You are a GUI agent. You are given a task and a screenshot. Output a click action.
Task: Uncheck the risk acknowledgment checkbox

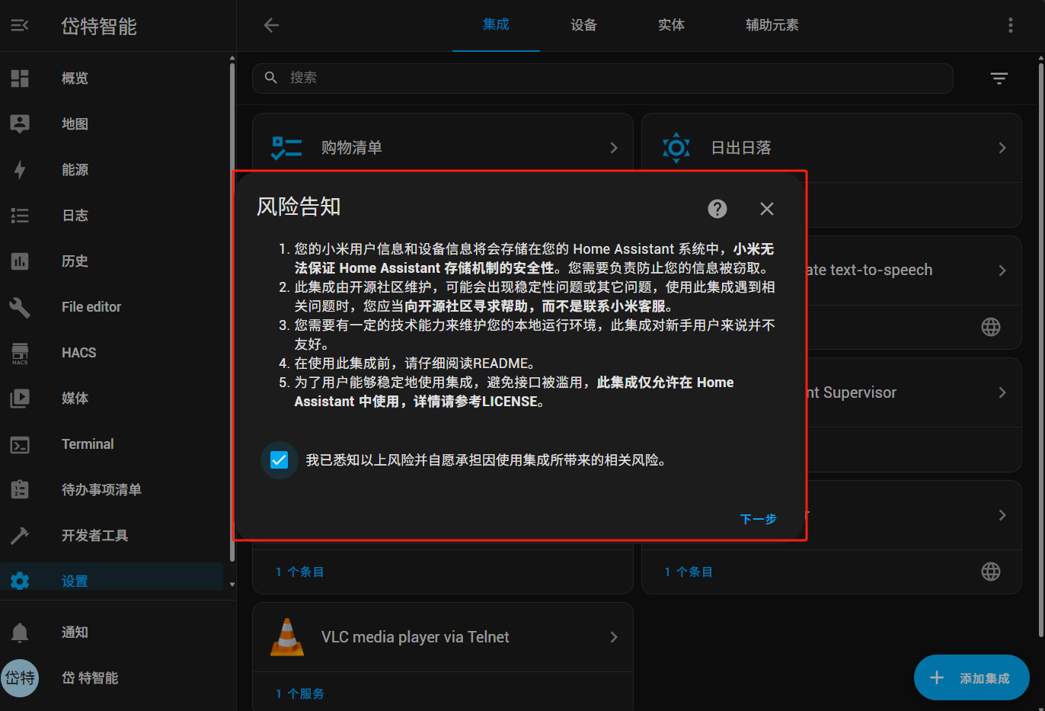tap(280, 460)
